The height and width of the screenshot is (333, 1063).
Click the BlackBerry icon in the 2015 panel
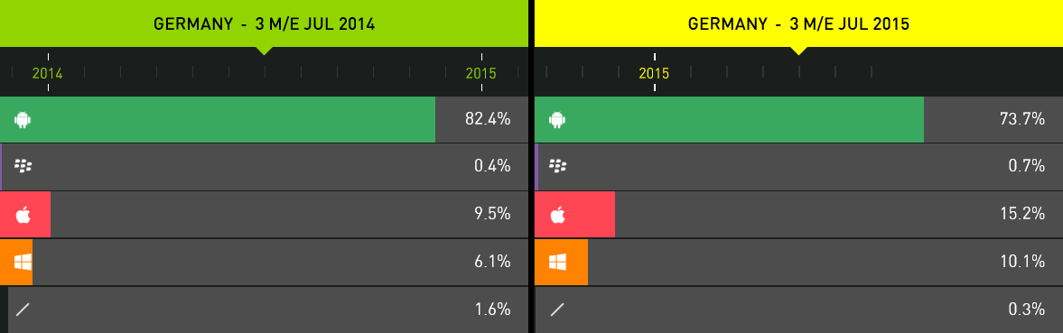click(x=557, y=166)
